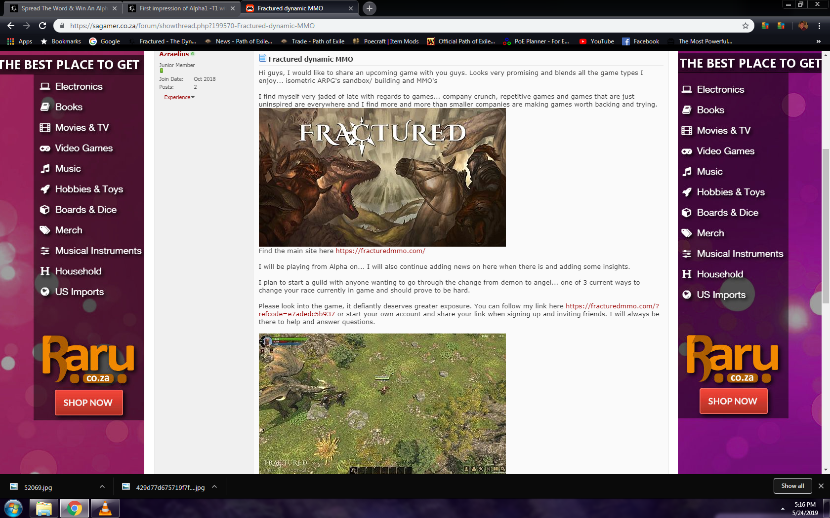Reload the current page
The image size is (830, 518).
pos(42,26)
